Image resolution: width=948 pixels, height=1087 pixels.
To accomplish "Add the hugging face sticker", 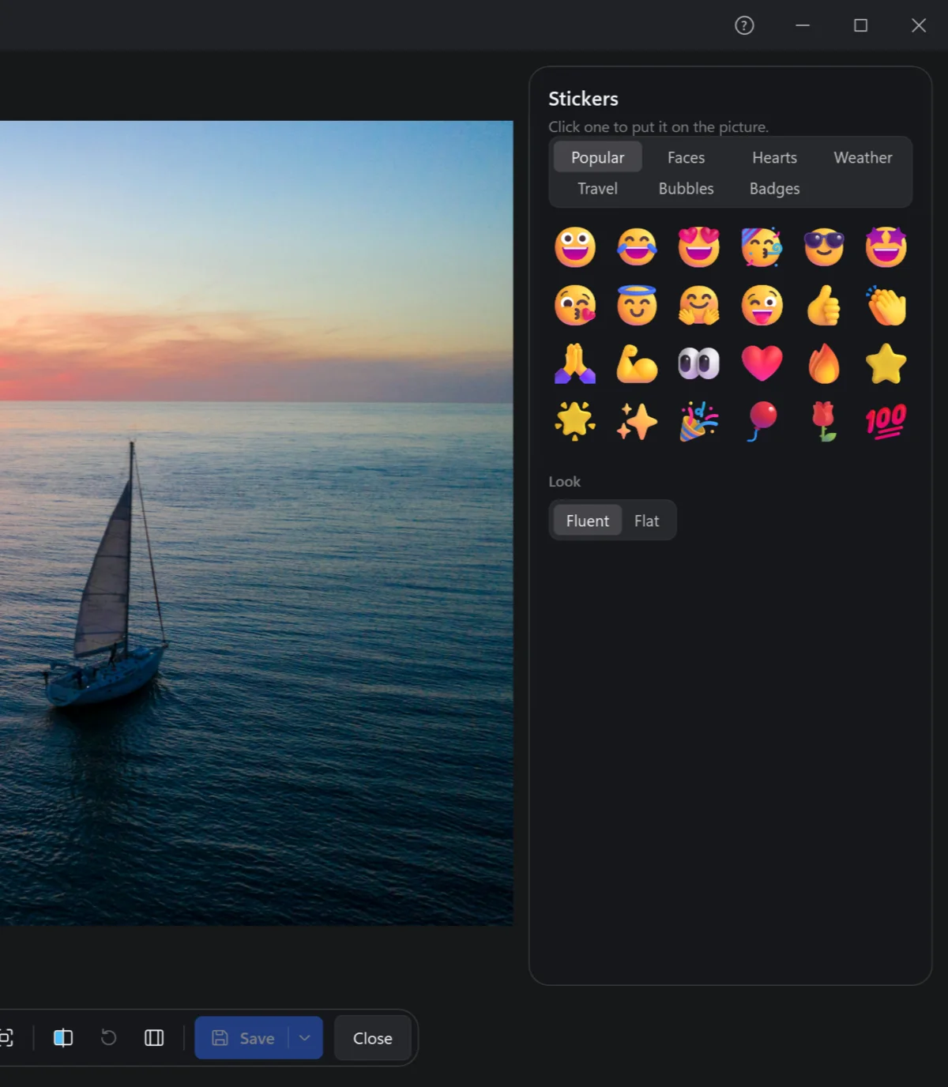I will coord(699,306).
